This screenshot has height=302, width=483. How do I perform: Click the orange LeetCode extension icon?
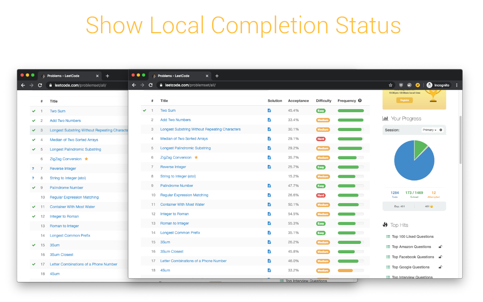(418, 85)
